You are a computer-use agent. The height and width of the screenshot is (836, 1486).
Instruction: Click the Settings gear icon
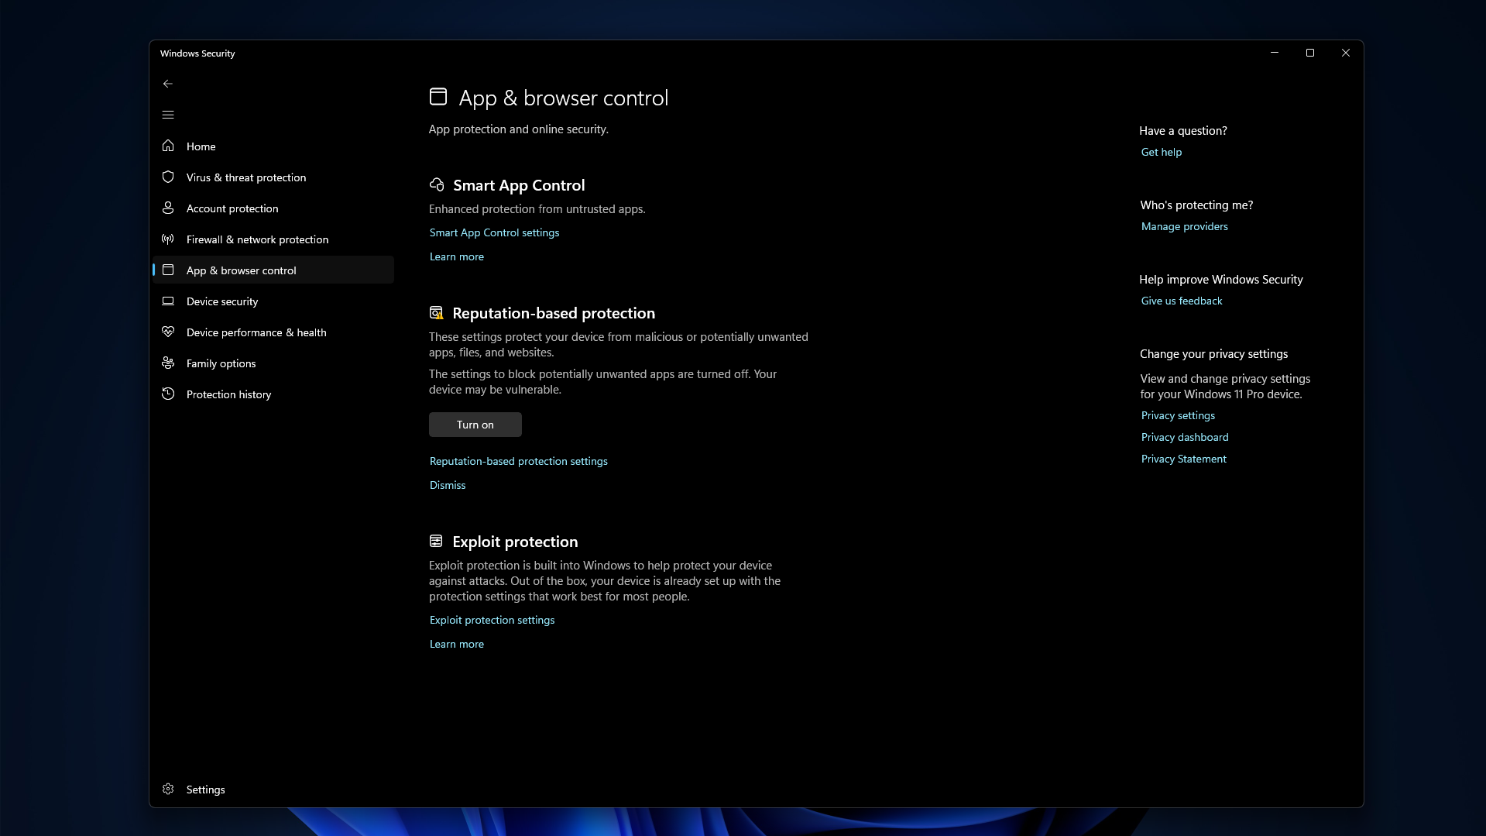(x=168, y=789)
